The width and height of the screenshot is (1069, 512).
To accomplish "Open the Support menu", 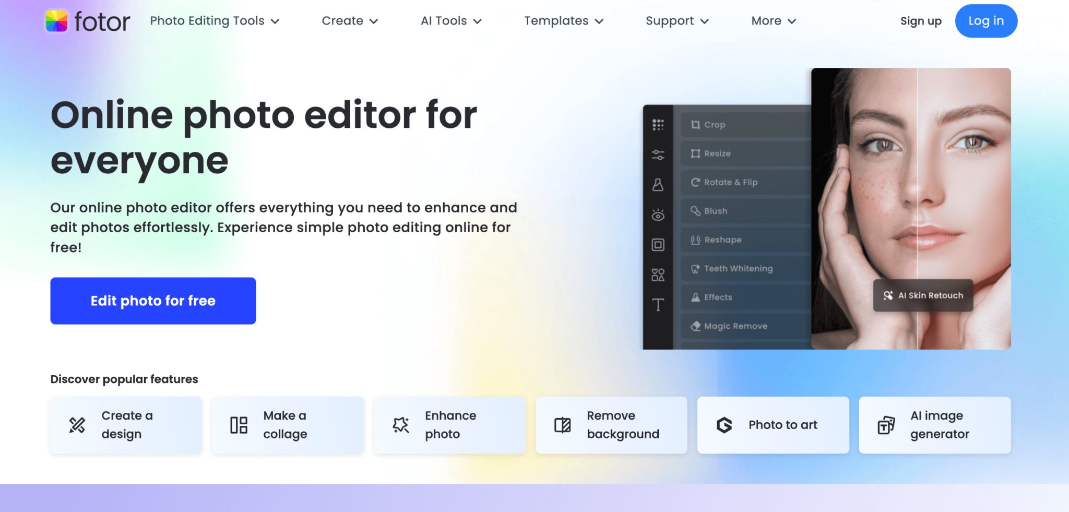I will pyautogui.click(x=677, y=21).
